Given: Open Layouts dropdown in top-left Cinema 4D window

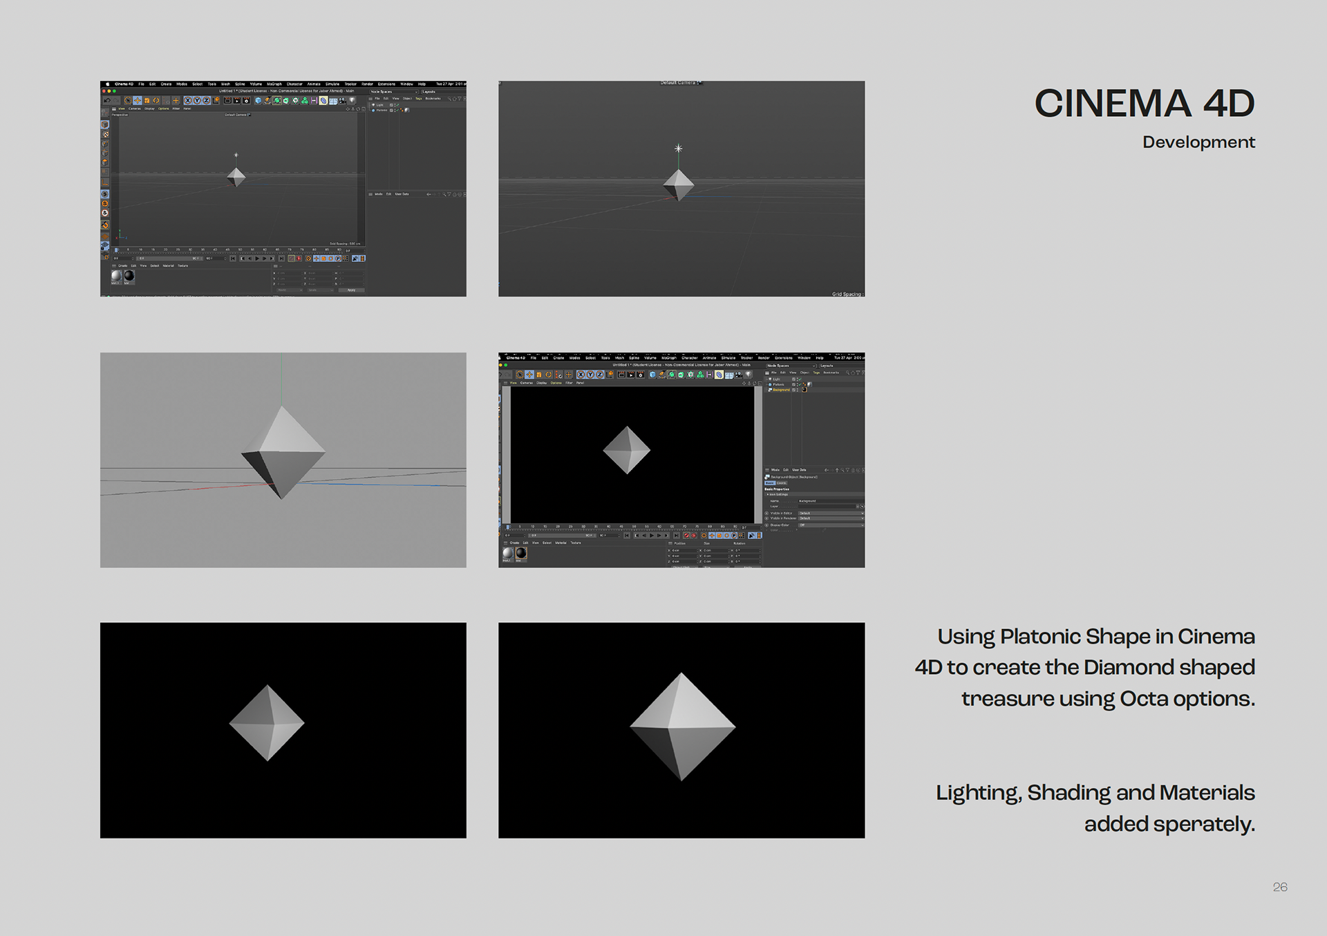Looking at the screenshot, I should point(444,92).
